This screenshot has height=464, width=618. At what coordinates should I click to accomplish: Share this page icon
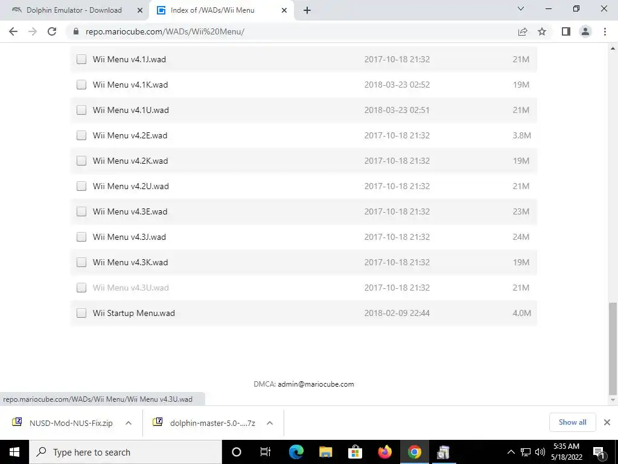[x=523, y=31]
